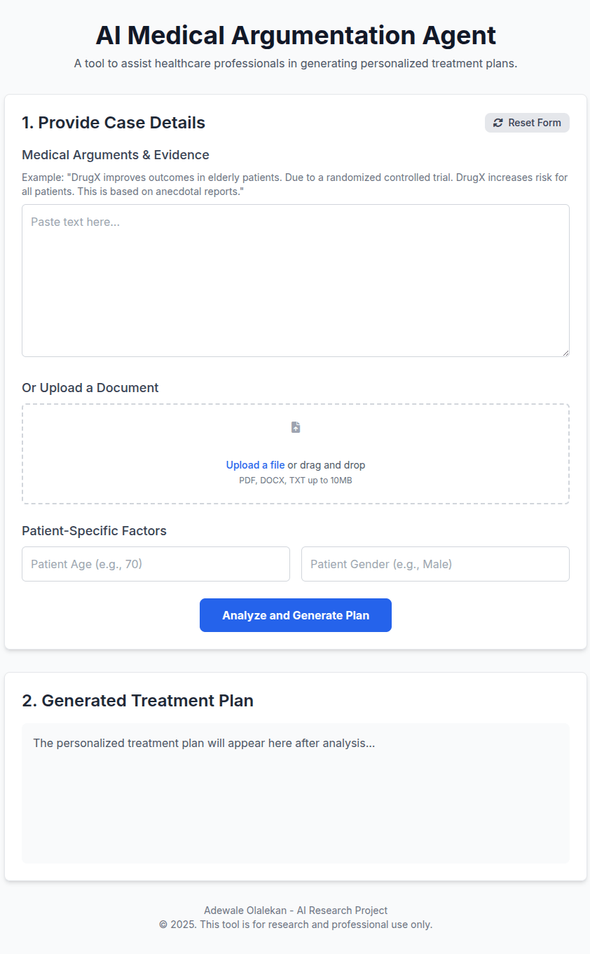
Task: Click the 'Medical Arguments & Evidence' label
Action: tap(116, 155)
